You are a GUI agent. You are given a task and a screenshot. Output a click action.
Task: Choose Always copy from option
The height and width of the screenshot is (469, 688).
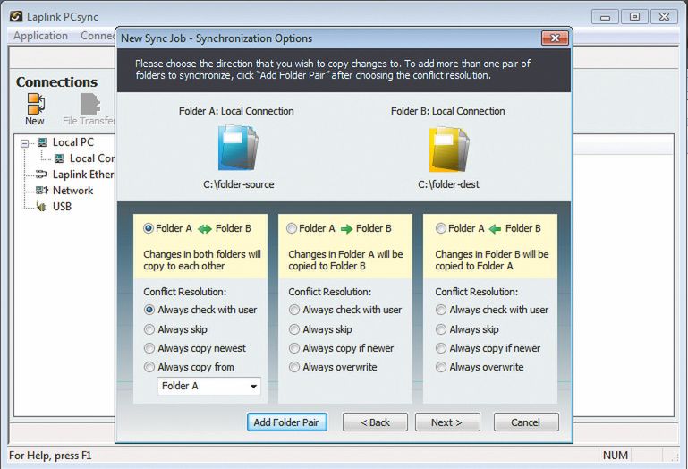[149, 367]
